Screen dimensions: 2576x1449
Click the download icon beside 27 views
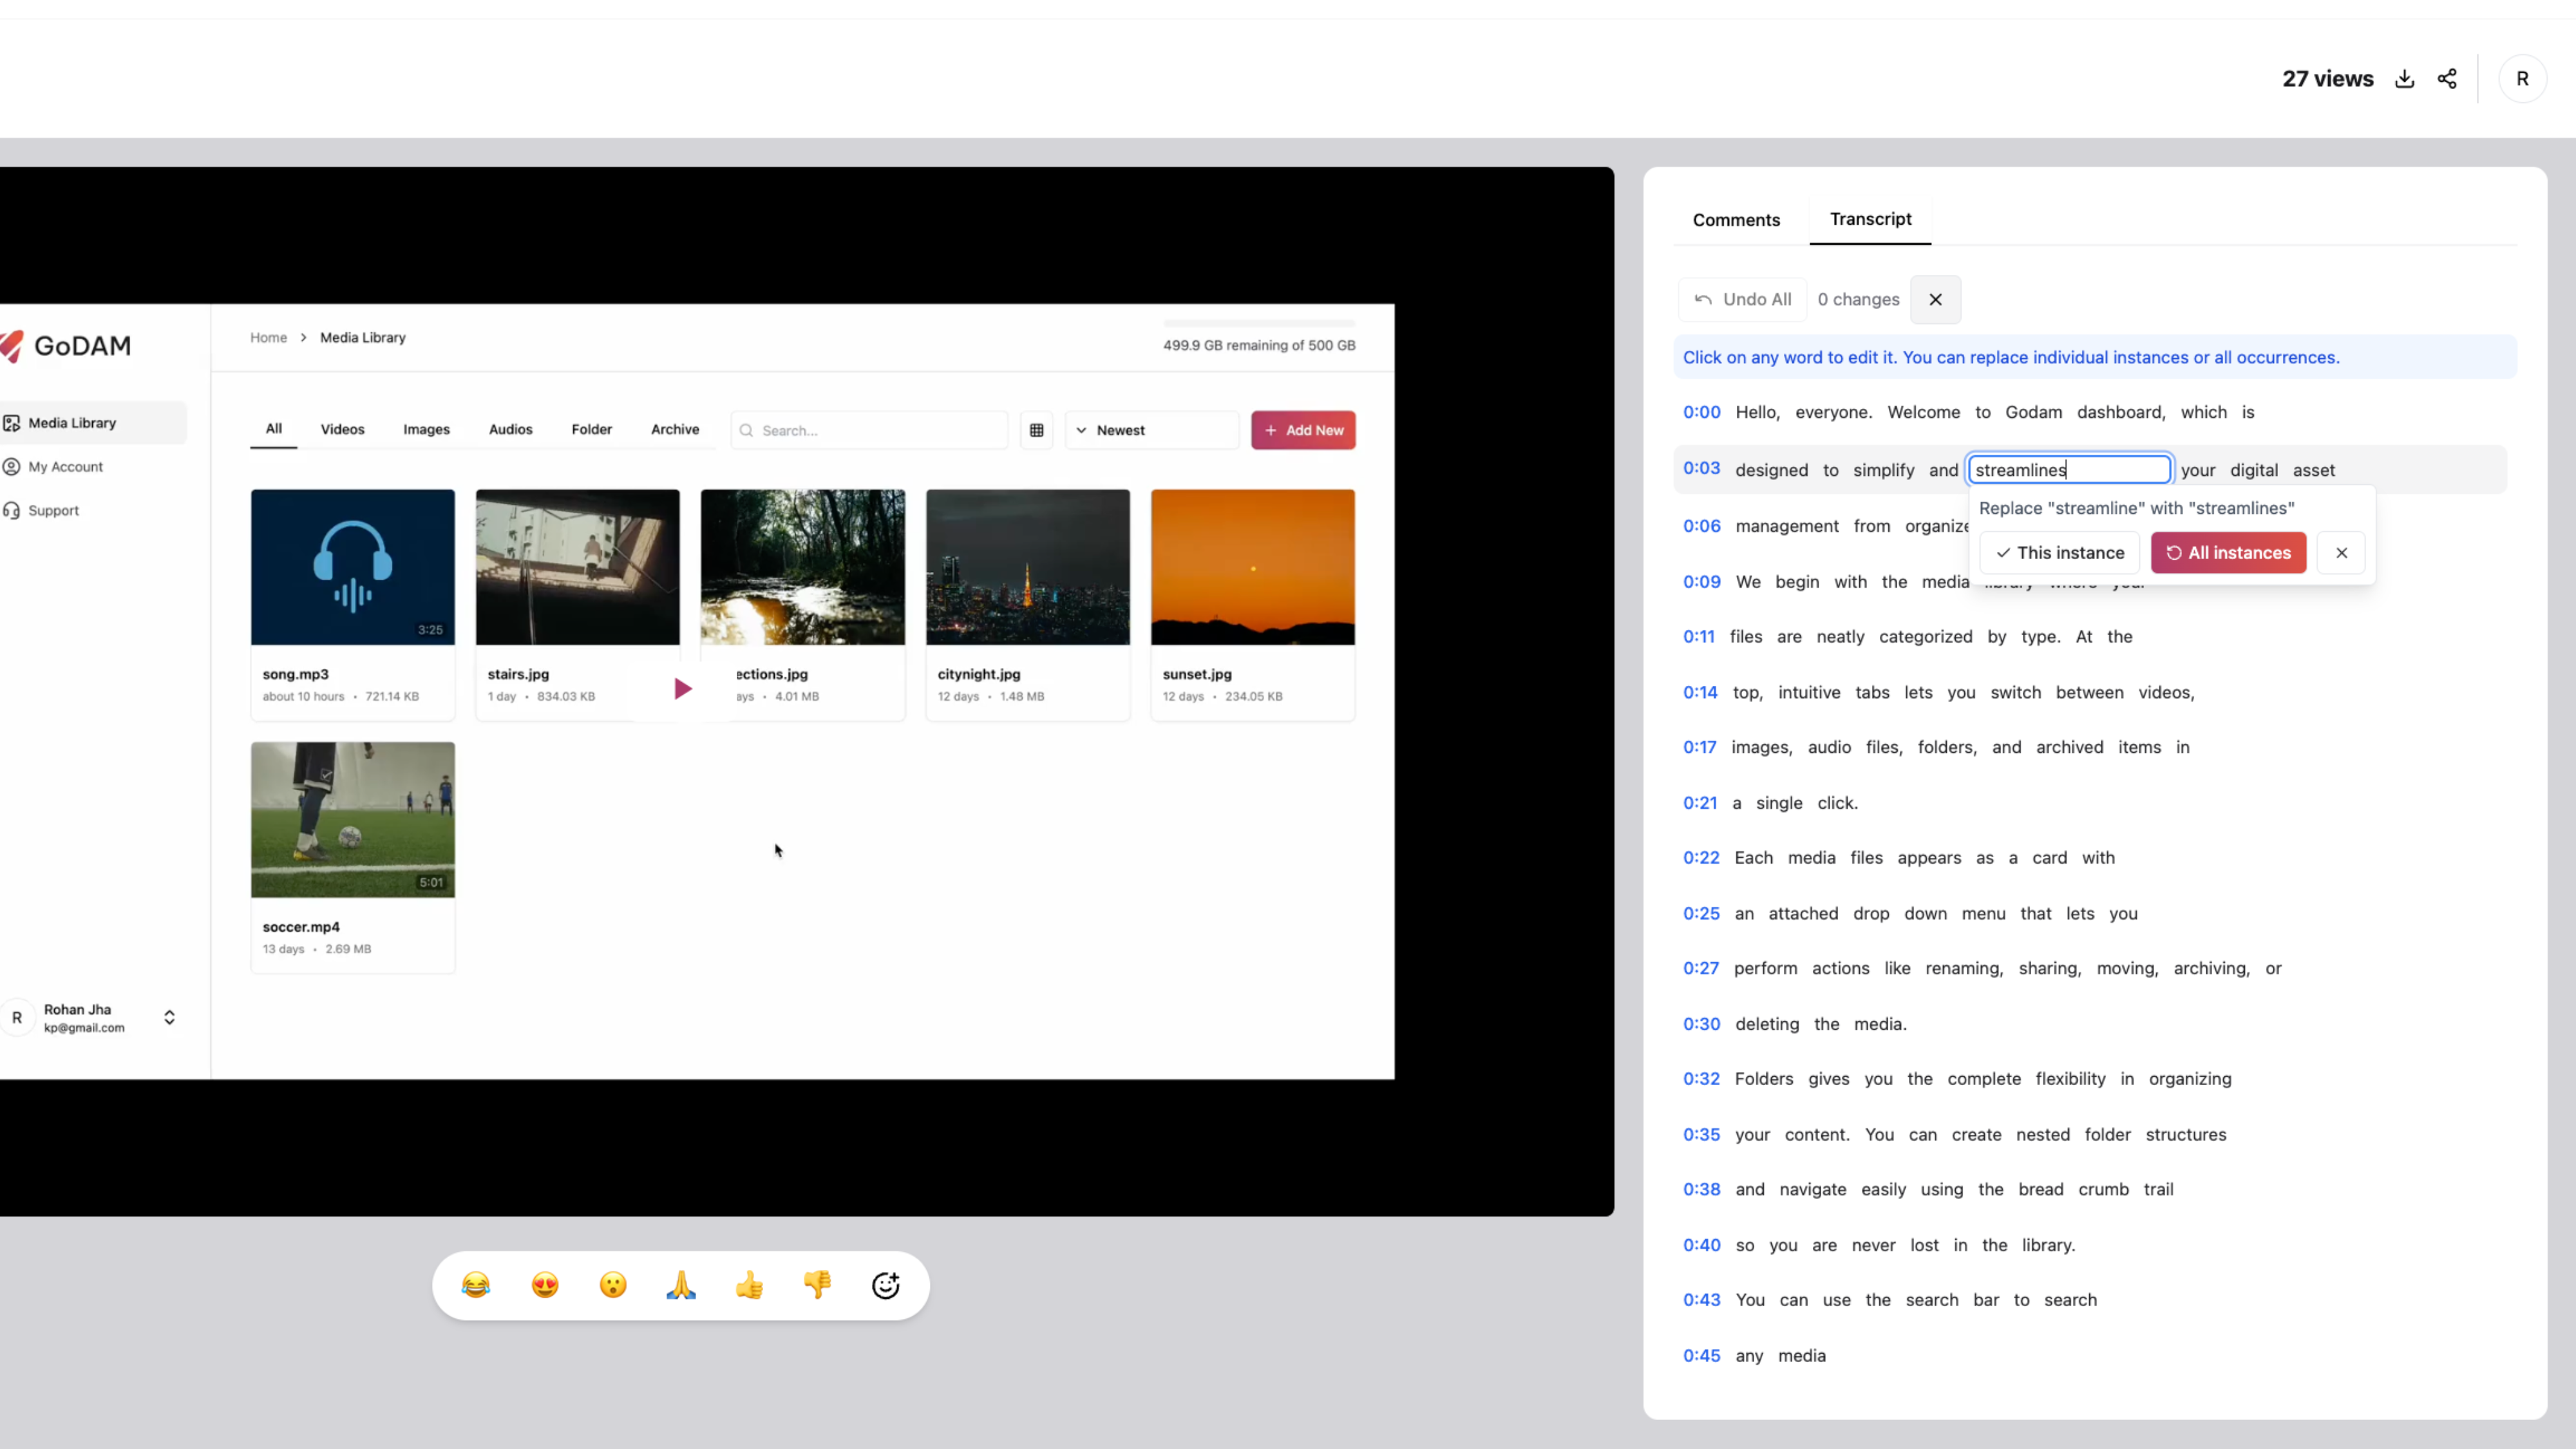pyautogui.click(x=2404, y=79)
